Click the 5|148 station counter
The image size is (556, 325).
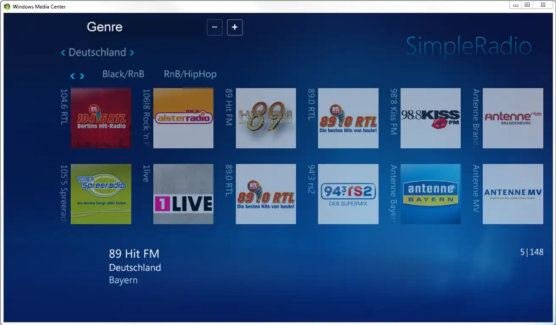(532, 252)
